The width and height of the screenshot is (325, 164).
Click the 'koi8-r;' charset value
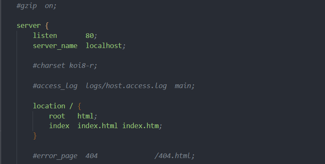(83, 66)
